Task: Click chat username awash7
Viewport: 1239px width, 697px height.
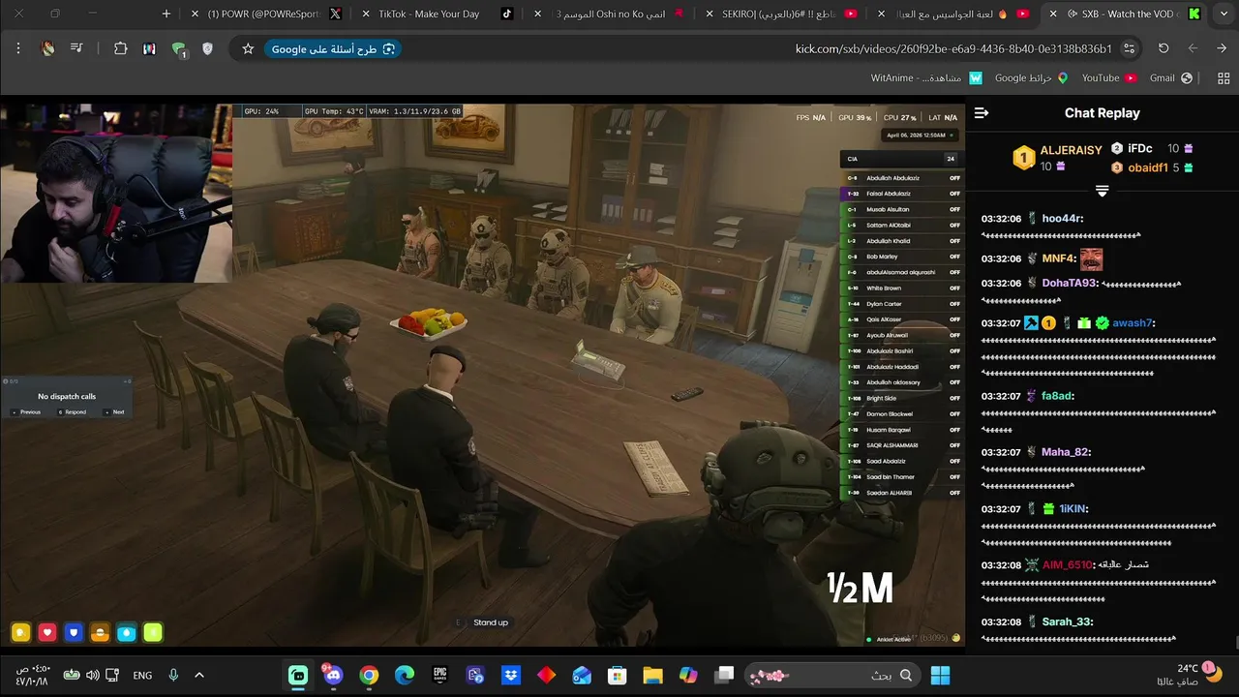Action: coord(1133,323)
